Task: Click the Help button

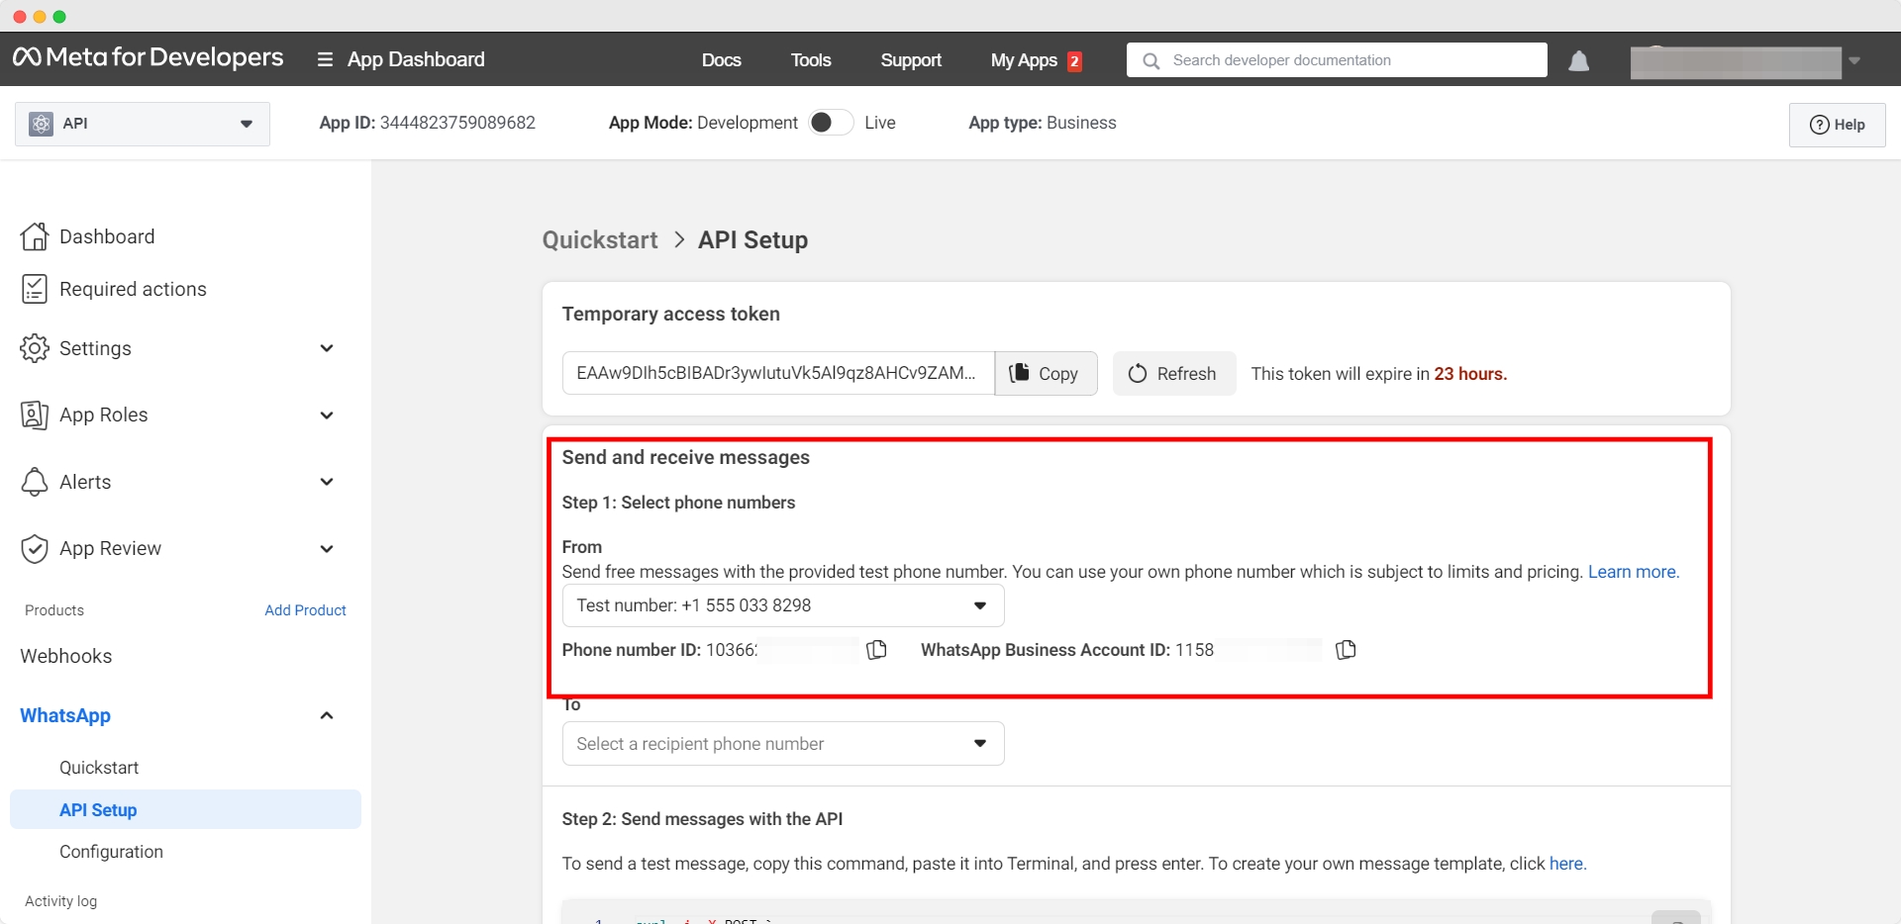Action: click(x=1837, y=125)
